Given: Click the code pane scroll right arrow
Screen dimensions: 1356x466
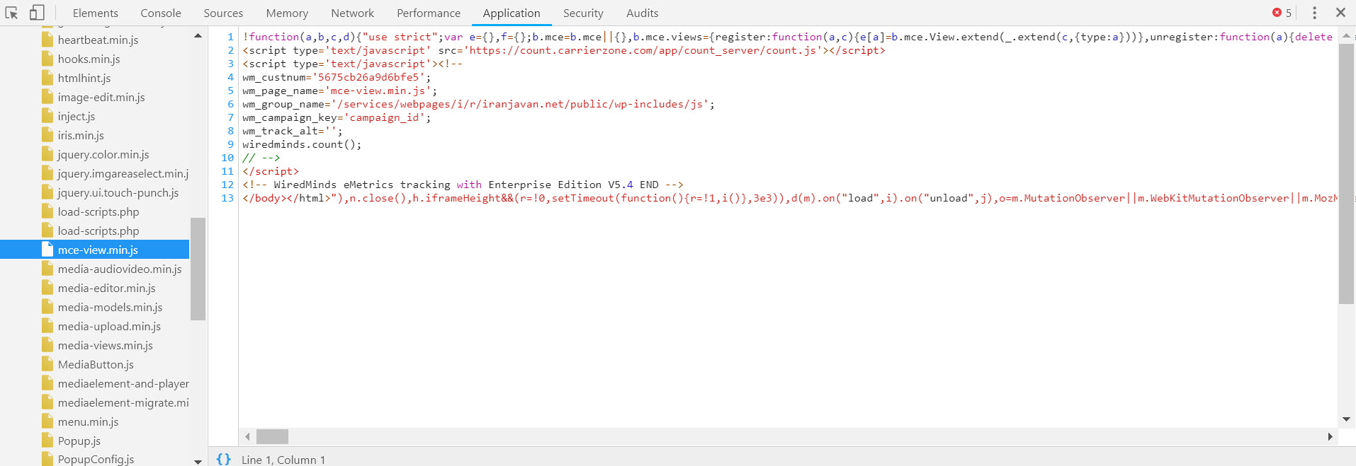Looking at the screenshot, I should (x=1330, y=436).
